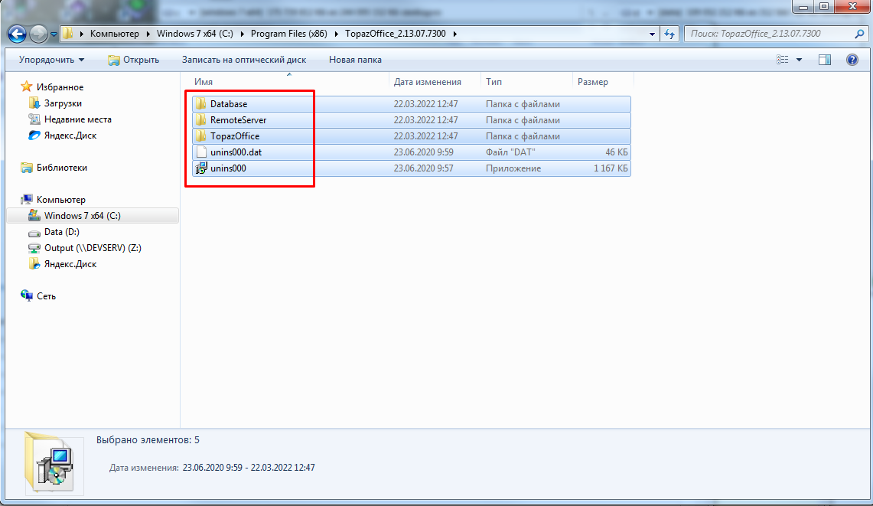The width and height of the screenshot is (873, 506).
Task: Create folder with Новая папка button
Action: point(355,60)
